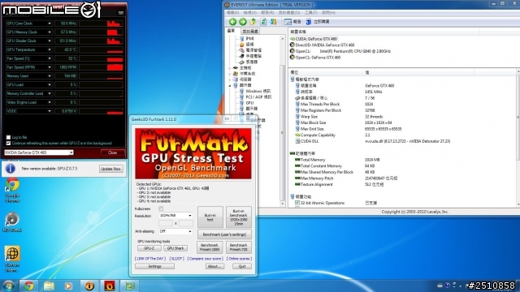The height and width of the screenshot is (292, 520).
Task: Toggle Continue refreshing in background checkbox
Action: coord(8,144)
